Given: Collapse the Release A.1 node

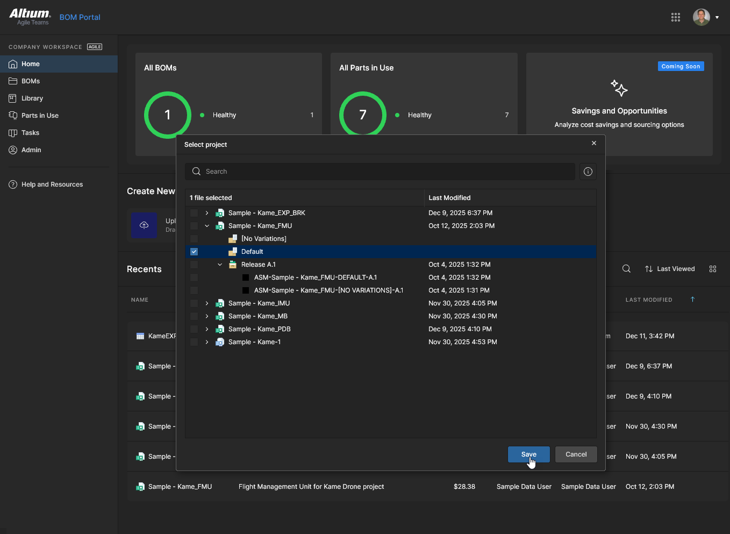Looking at the screenshot, I should [x=220, y=265].
